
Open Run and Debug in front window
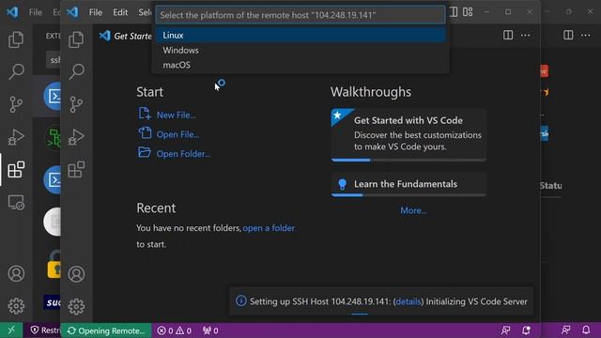pyautogui.click(x=76, y=137)
